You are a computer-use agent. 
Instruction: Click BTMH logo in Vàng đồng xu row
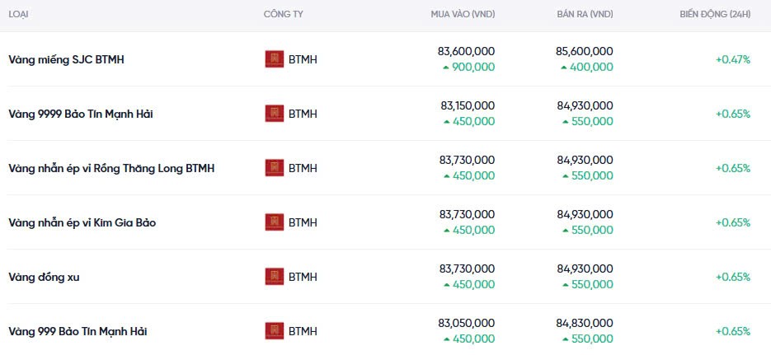274,277
